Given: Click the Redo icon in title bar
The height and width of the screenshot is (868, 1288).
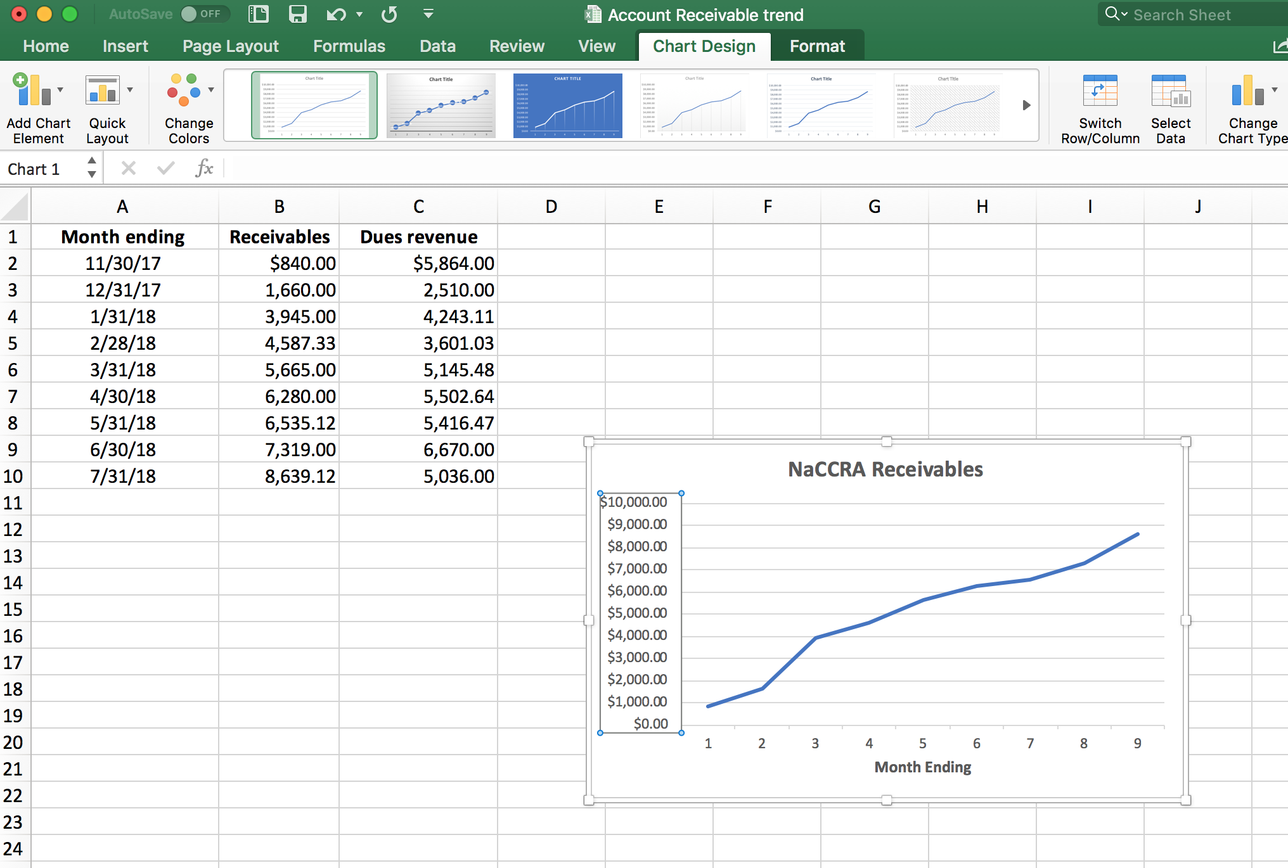Looking at the screenshot, I should [x=389, y=14].
